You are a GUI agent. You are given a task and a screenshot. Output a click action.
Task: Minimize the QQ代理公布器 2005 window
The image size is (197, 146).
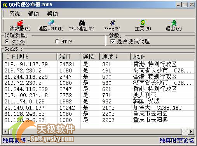pyautogui.click(x=179, y=5)
